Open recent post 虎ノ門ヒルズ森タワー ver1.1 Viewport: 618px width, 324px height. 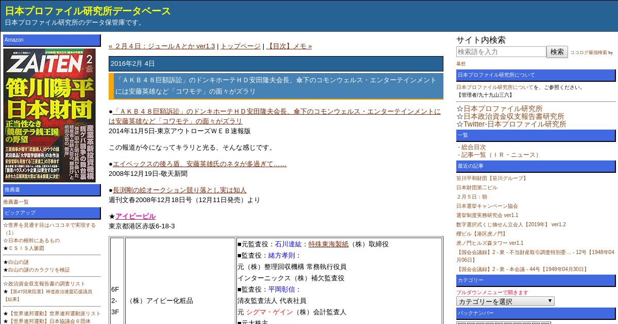pos(490,243)
